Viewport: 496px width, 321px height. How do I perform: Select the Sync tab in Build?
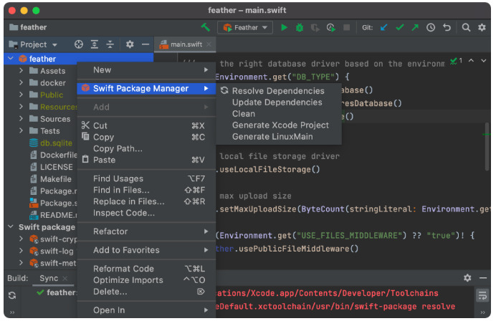coord(49,278)
